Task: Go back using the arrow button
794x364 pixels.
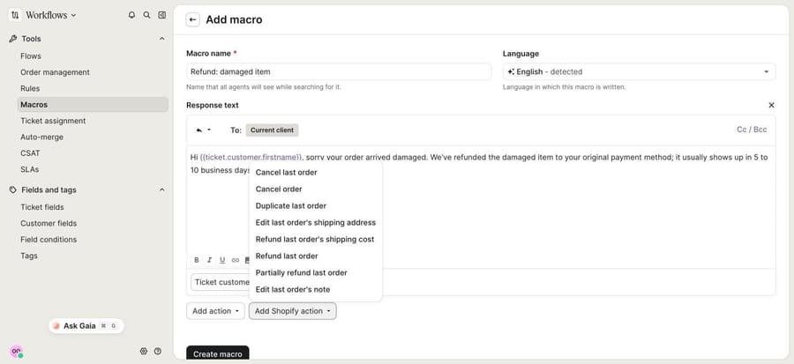Action: (192, 19)
